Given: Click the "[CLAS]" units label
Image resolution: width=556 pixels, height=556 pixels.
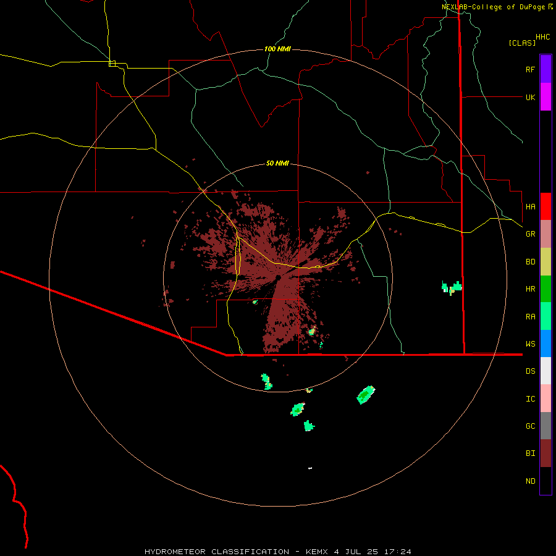Looking at the screenshot, I should [x=522, y=43].
